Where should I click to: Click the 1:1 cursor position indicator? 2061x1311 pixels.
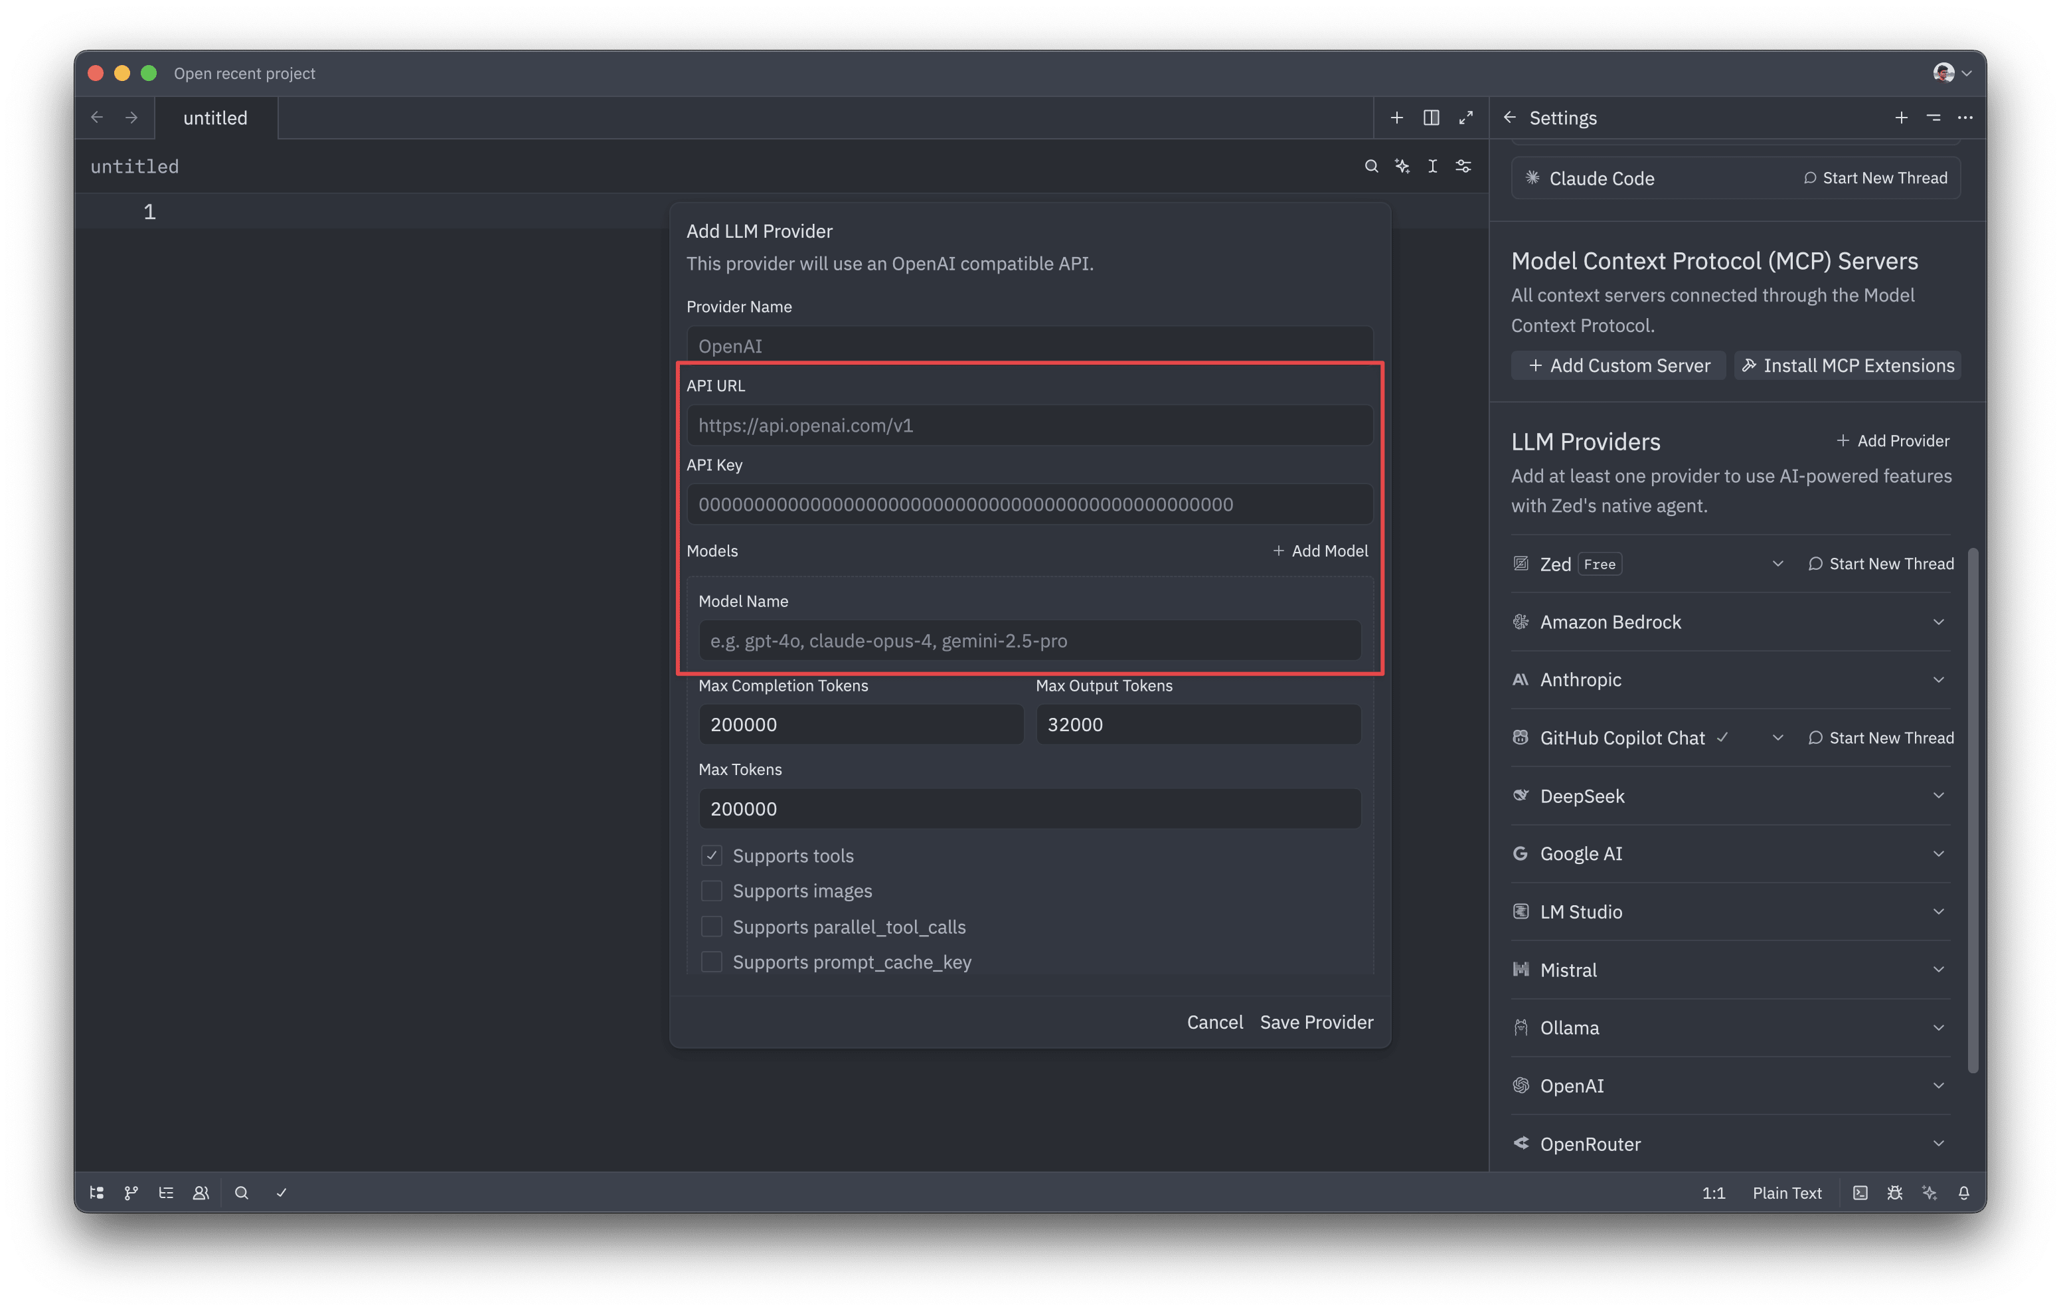point(1714,1192)
